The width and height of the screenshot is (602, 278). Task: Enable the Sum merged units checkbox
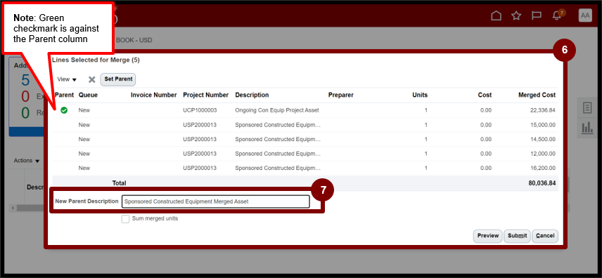(x=125, y=219)
